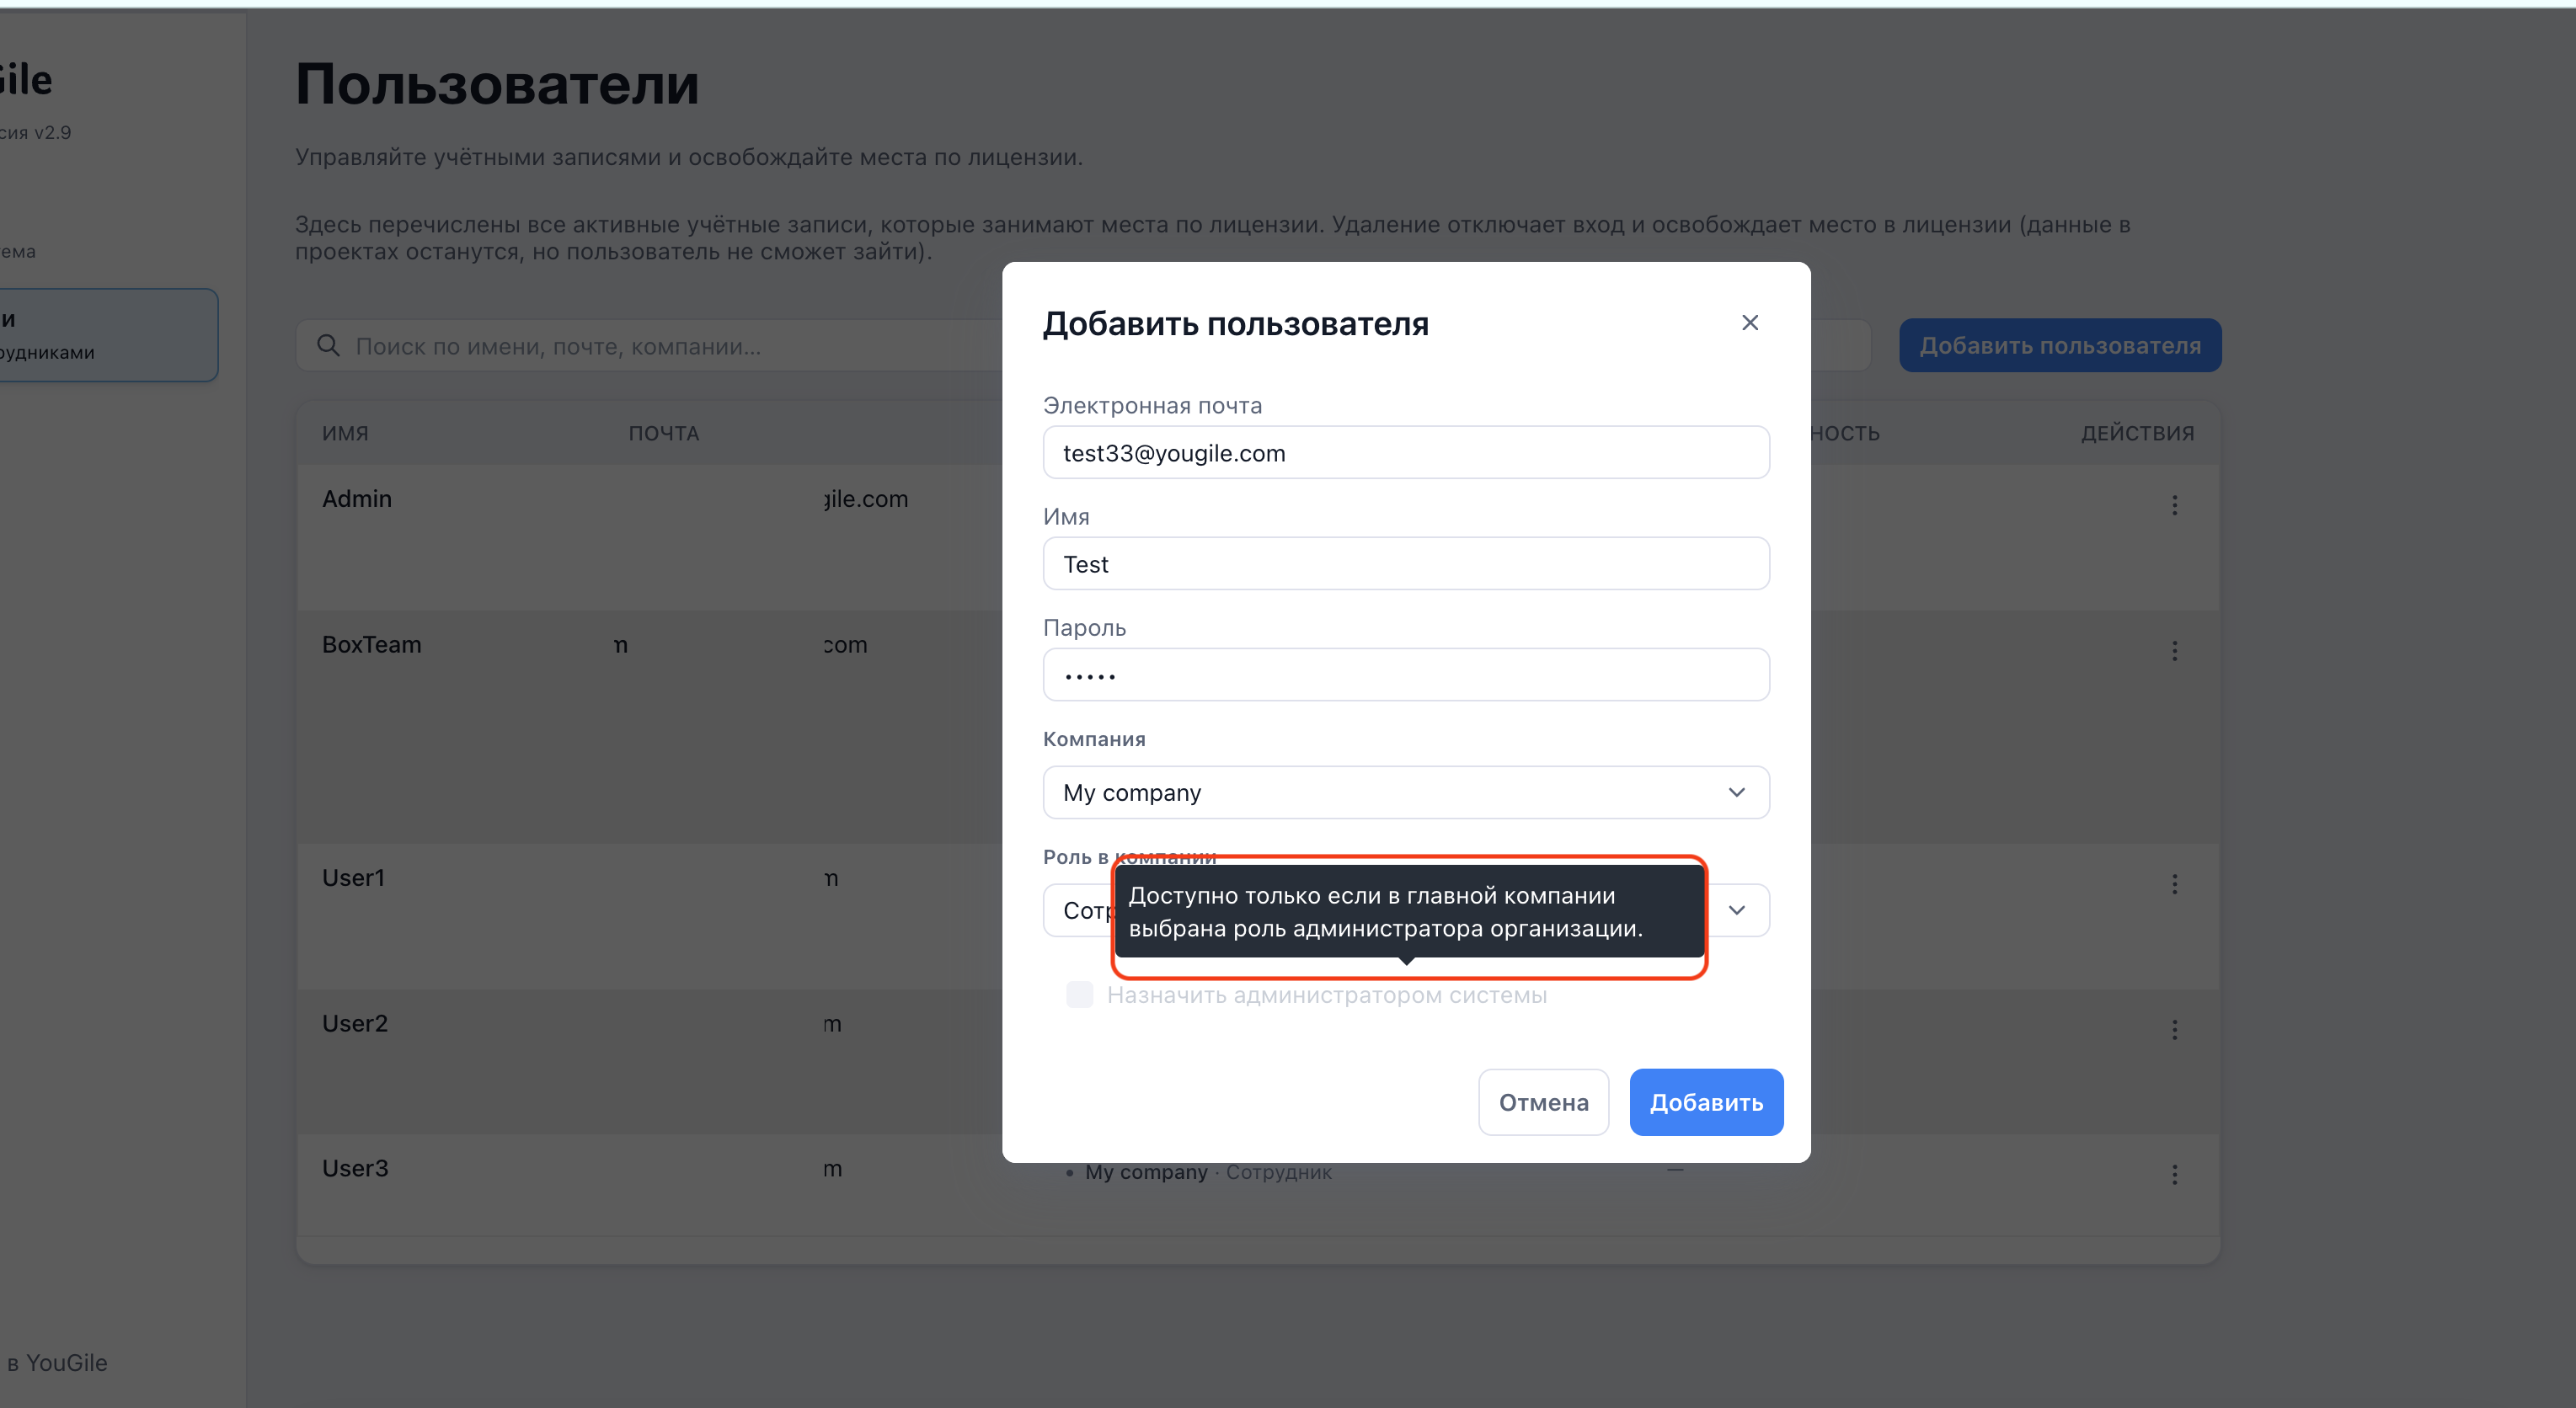
Task: Click the ДЕЙСТВИЯ column header
Action: 2138,433
